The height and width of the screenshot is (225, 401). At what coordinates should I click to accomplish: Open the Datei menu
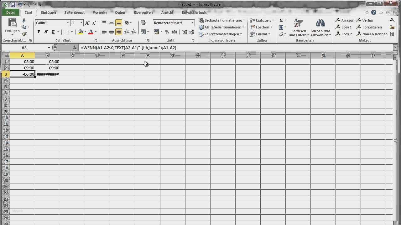10,12
